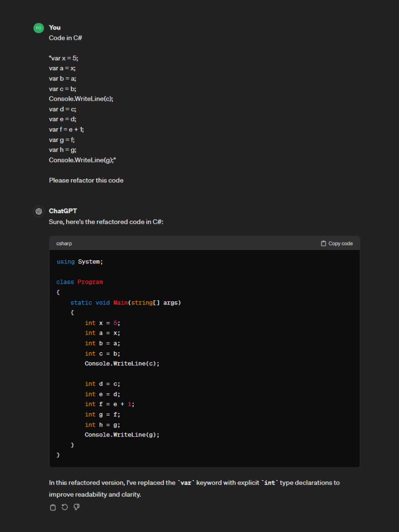This screenshot has width=399, height=532.
Task: Click the OpenAI spiral icon next to ChatGPT name
Action: coord(38,211)
